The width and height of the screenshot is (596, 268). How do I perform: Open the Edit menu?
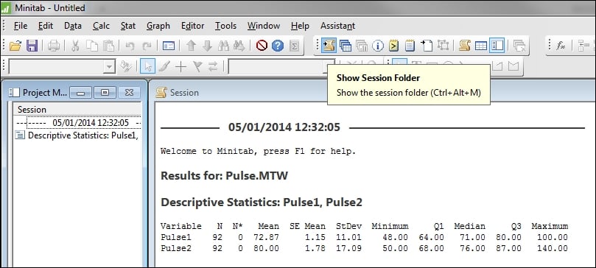pyautogui.click(x=46, y=26)
